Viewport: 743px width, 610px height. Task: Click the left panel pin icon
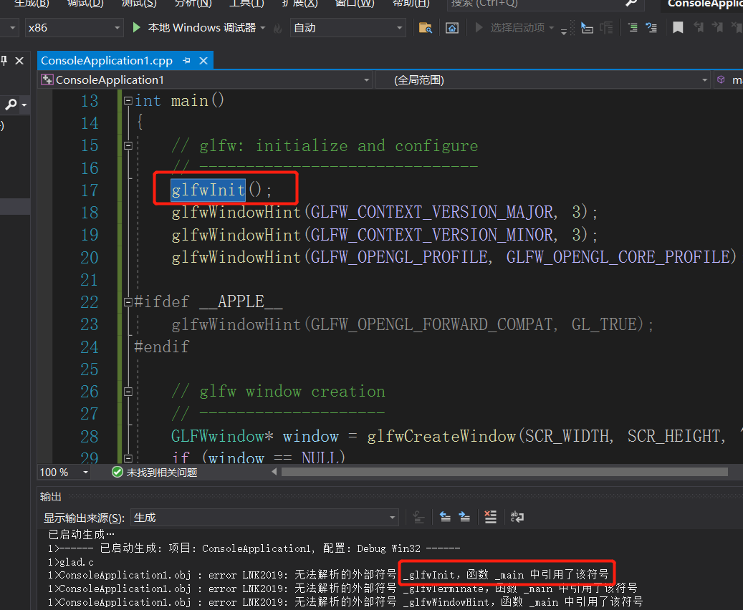(x=4, y=61)
